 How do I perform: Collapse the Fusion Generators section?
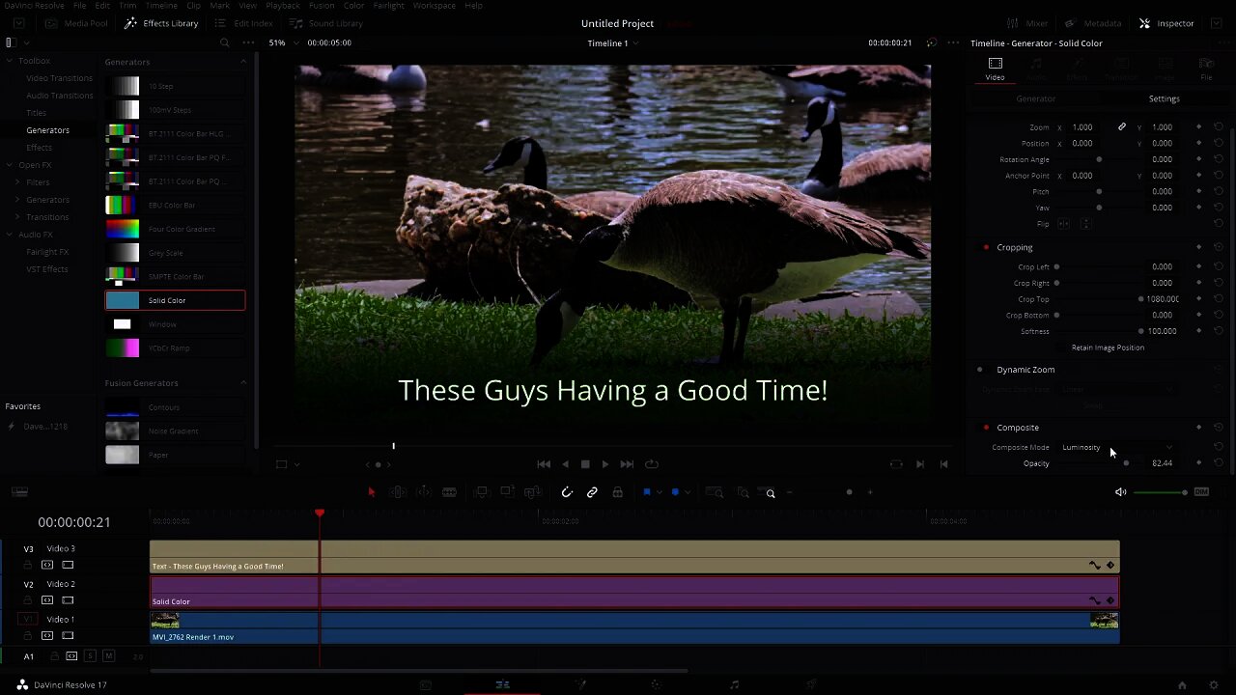click(243, 383)
